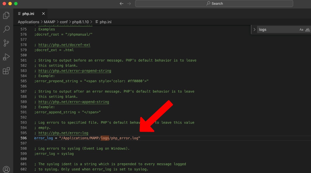The height and width of the screenshot is (173, 311).
Task: Open the Source Control view
Action: click(x=6, y=43)
